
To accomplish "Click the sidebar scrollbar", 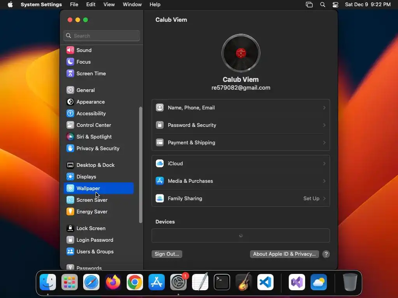I will coord(141,165).
